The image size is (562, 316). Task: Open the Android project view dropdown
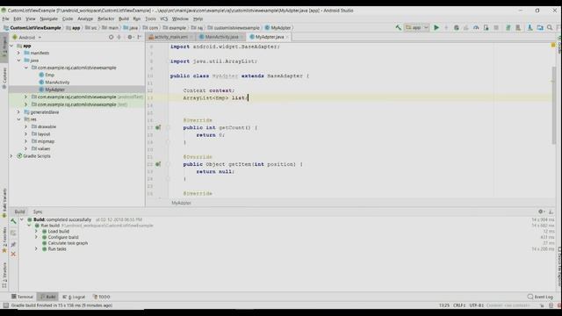27,37
